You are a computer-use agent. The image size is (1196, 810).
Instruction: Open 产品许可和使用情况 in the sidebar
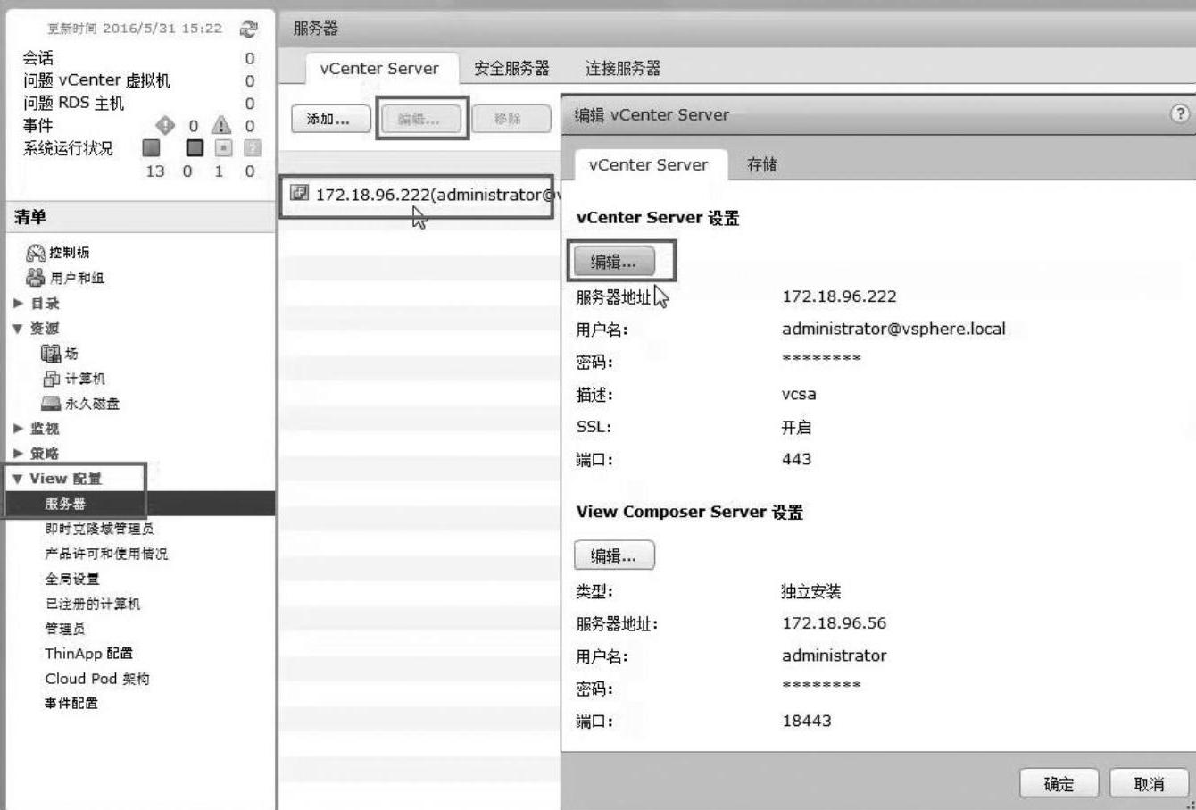[106, 554]
